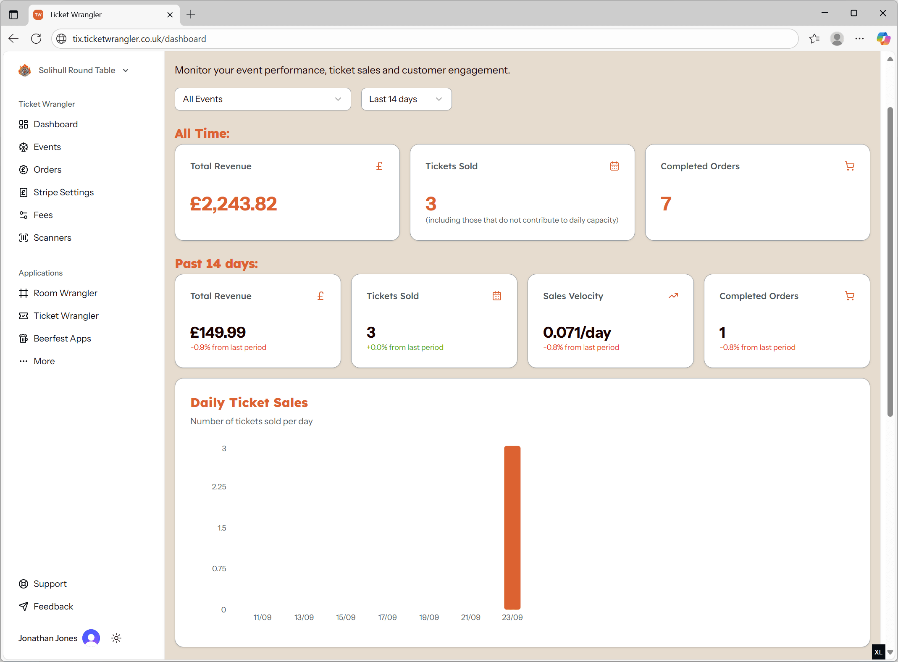Click the Stripe Settings receipt icon
The height and width of the screenshot is (662, 898).
pos(24,192)
